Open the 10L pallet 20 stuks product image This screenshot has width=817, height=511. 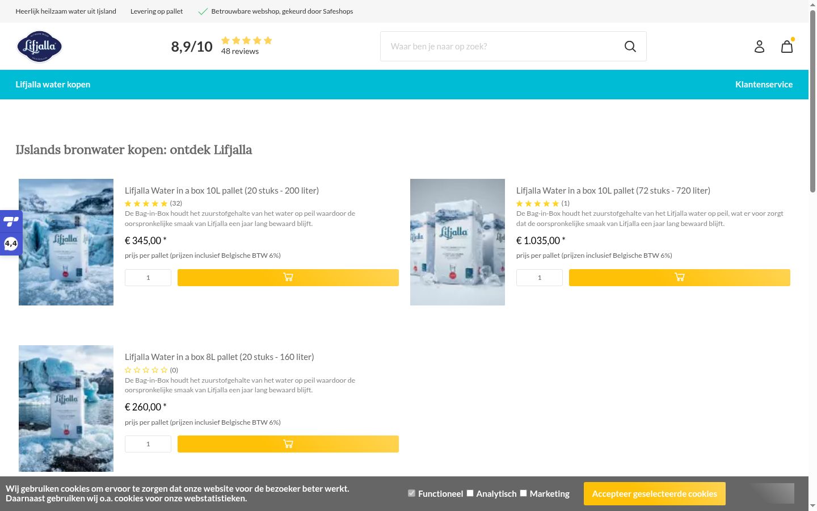[x=66, y=242]
